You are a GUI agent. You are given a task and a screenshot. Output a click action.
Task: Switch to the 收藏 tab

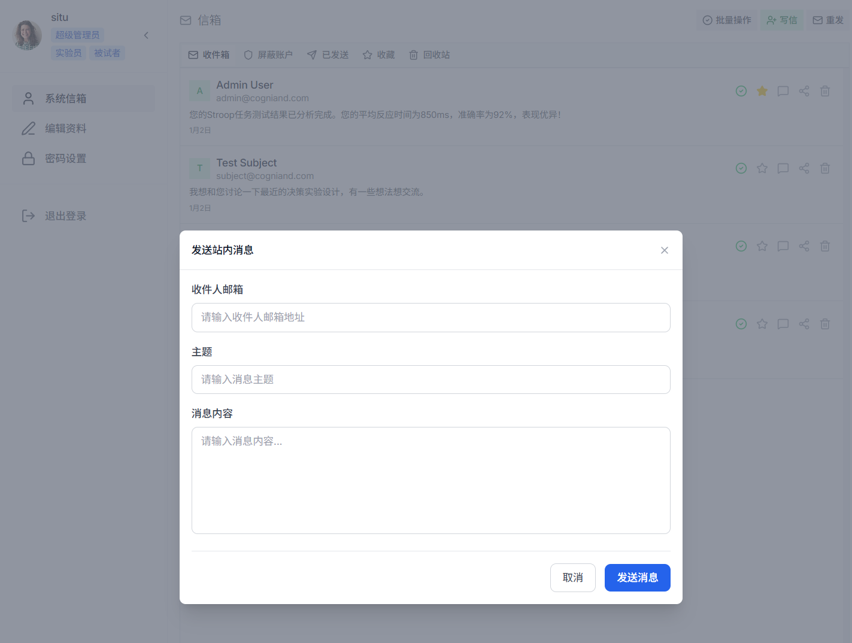379,55
